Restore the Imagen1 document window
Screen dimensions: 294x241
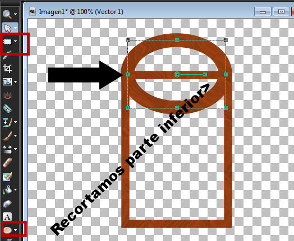point(281,12)
